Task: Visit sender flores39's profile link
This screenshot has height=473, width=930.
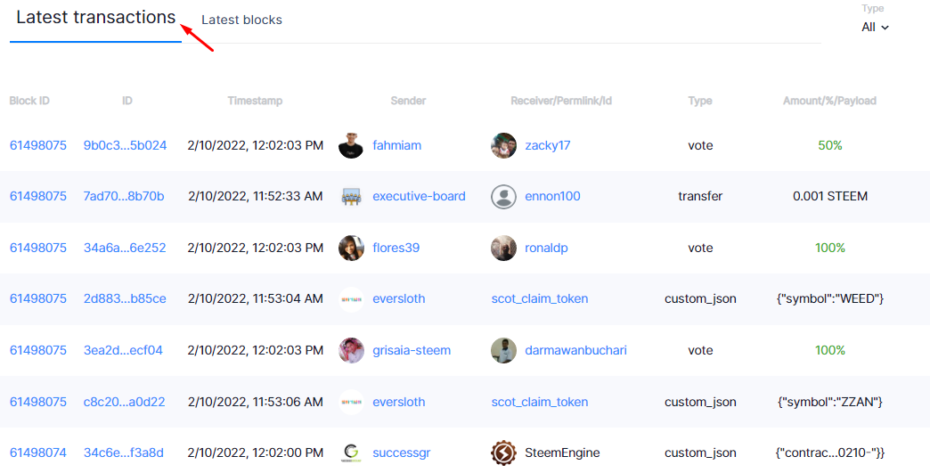Action: click(396, 248)
